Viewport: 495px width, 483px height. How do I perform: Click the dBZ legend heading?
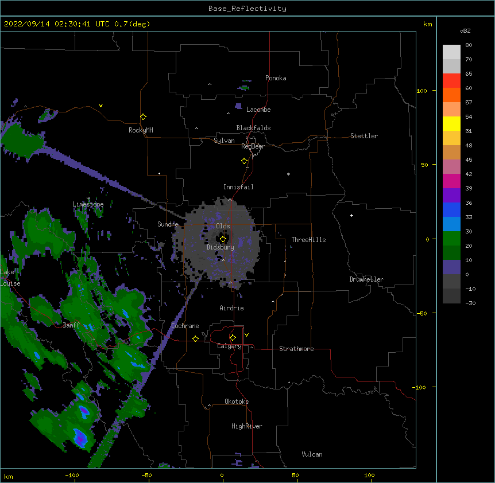pos(465,30)
